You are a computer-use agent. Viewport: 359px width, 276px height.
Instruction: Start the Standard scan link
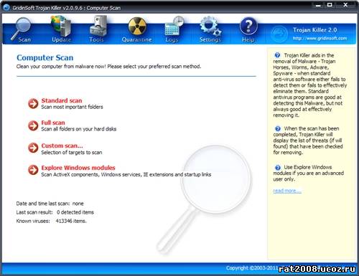coord(62,100)
